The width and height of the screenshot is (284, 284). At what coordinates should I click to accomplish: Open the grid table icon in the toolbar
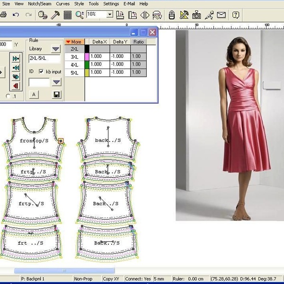tap(68, 15)
